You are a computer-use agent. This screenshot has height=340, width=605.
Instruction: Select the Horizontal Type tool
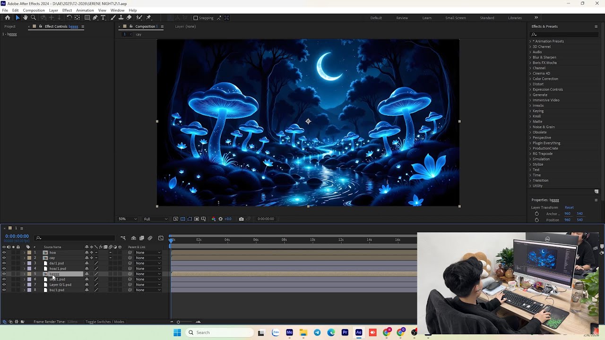(103, 17)
